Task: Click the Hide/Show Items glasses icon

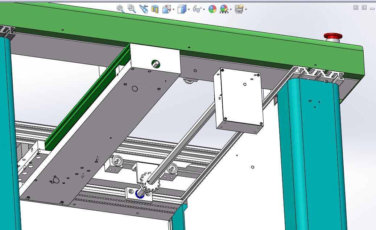Action: tap(197, 9)
